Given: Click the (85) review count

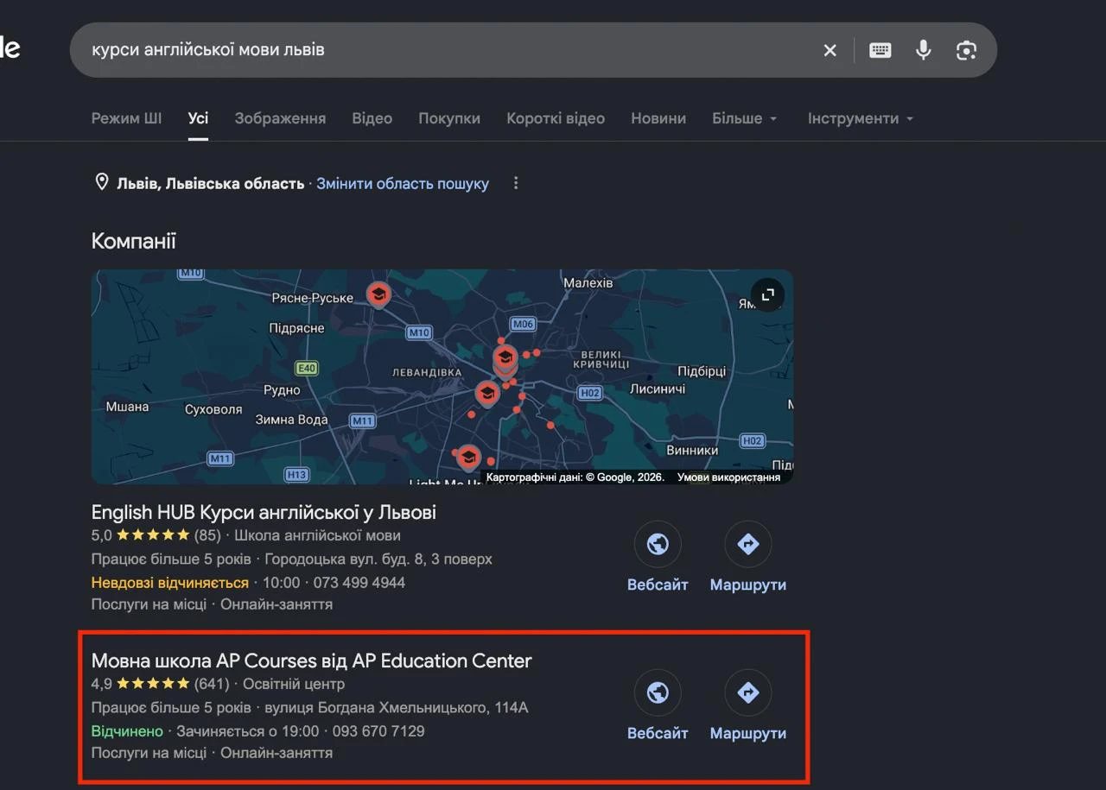Looking at the screenshot, I should click(x=207, y=535).
